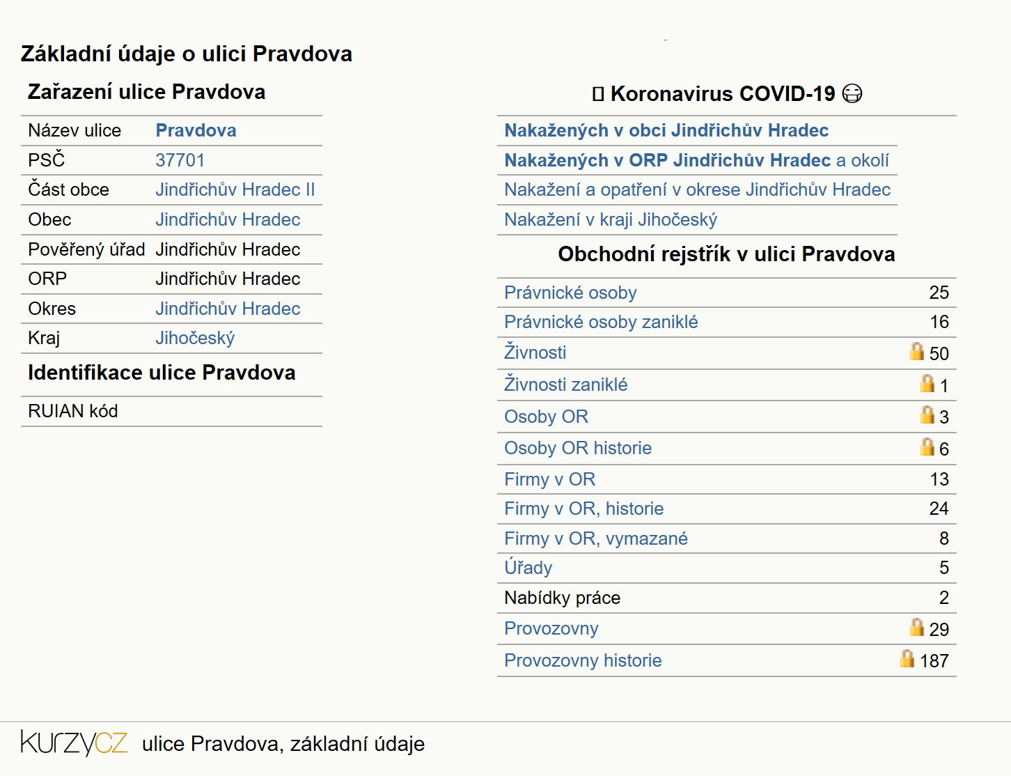Click the lock icon in Osoby OR historie row
This screenshot has width=1011, height=776.
pyautogui.click(x=927, y=447)
